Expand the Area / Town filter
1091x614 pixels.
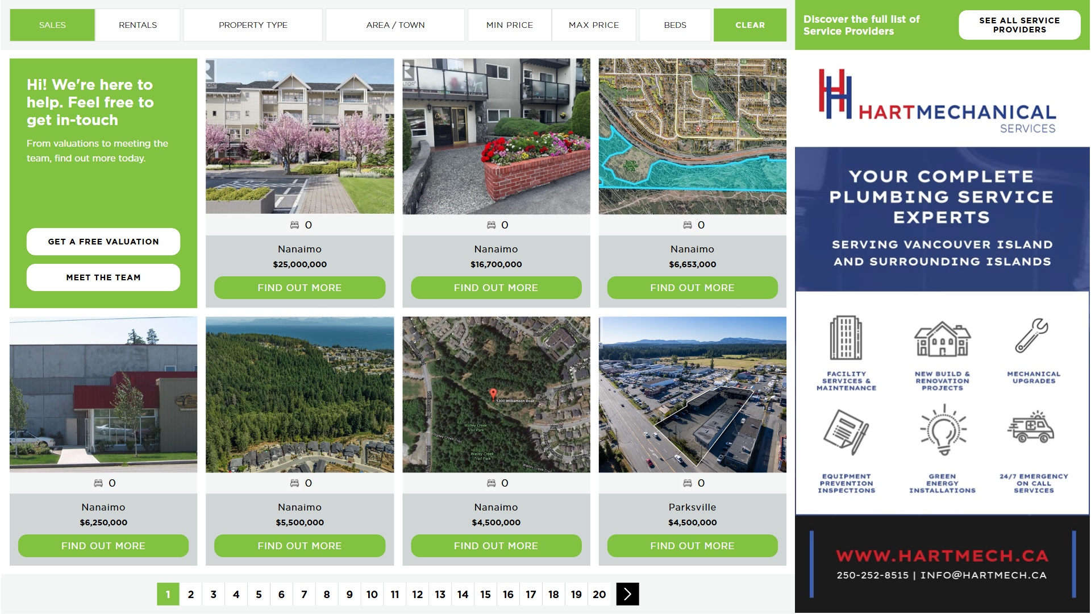pos(395,25)
